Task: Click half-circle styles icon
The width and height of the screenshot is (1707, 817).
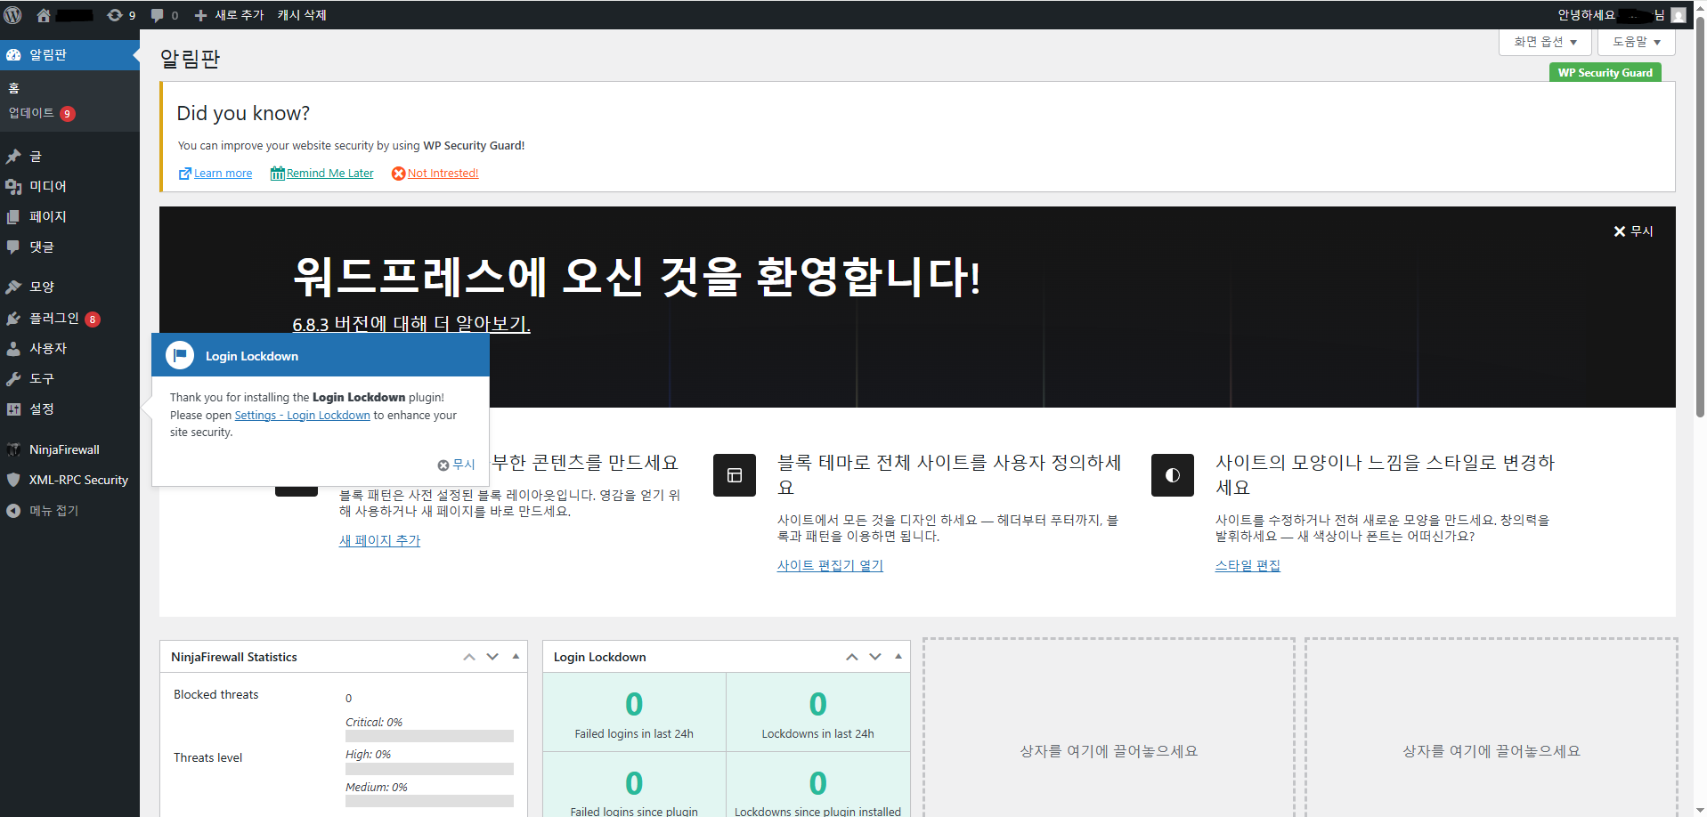Action: coord(1173,475)
